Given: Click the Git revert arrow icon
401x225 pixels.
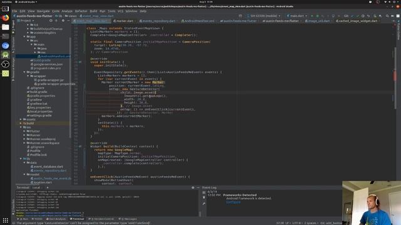Looking at the screenshot, I should 368,16.
